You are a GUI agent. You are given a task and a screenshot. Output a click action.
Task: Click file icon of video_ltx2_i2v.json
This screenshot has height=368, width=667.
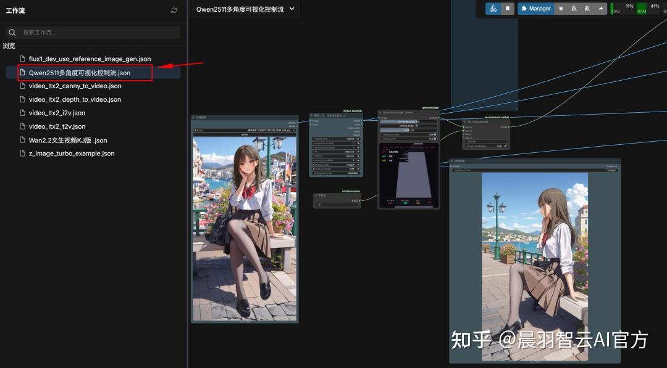pos(23,113)
